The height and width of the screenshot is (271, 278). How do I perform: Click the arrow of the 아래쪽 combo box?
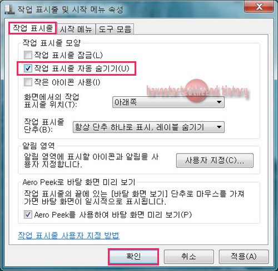click(x=219, y=102)
